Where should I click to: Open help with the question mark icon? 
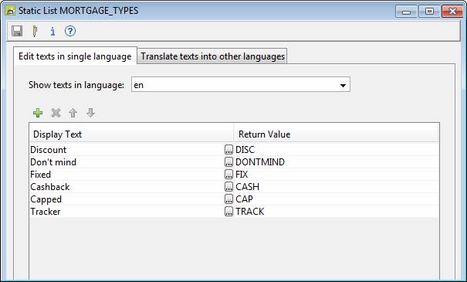(70, 31)
